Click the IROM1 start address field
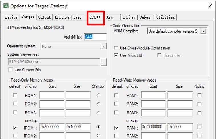 52,127
